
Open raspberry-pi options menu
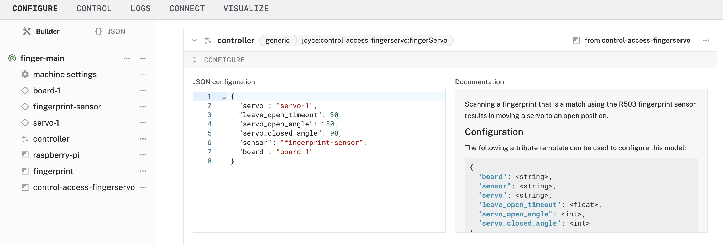pyautogui.click(x=143, y=155)
